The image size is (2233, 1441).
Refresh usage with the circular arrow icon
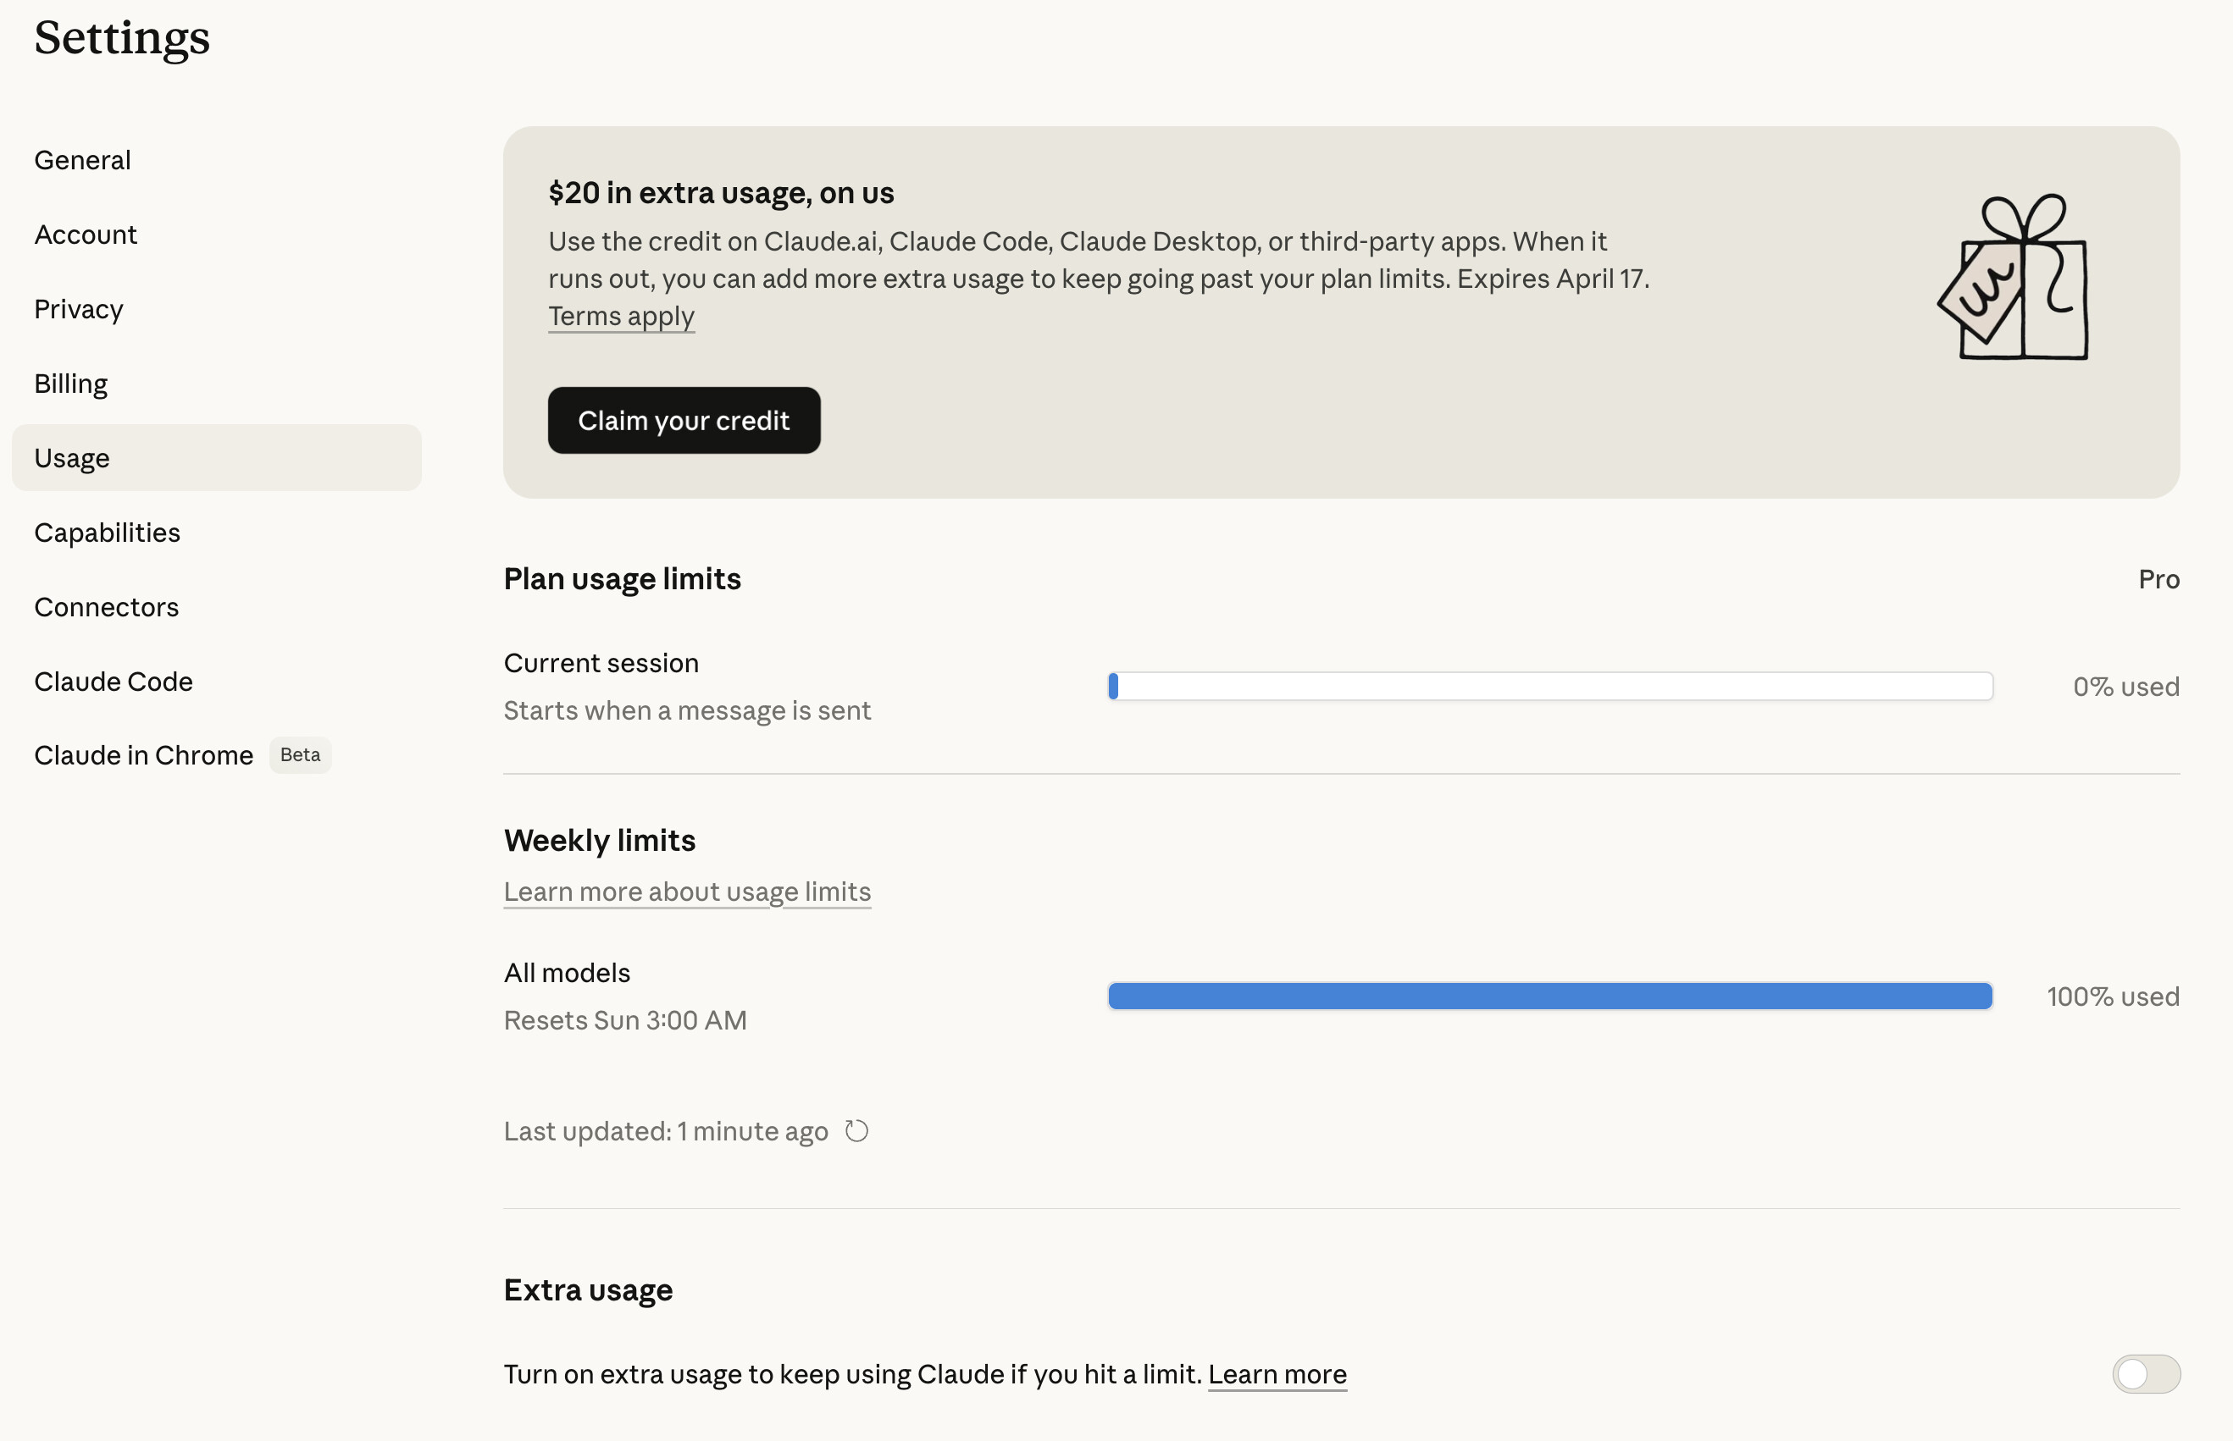click(856, 1131)
